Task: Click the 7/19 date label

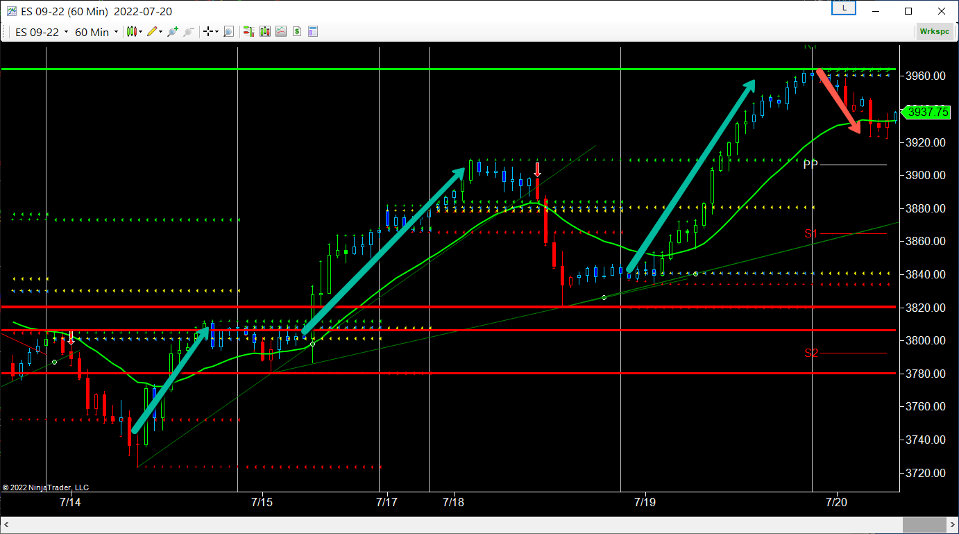Action: [x=645, y=502]
